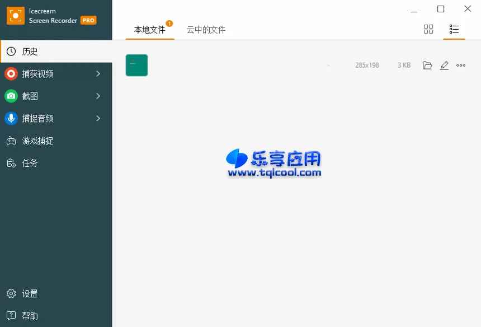Open 游戏捕捉 (Game Capture) mode
Image resolution: width=481 pixels, height=327 pixels.
[10, 141]
